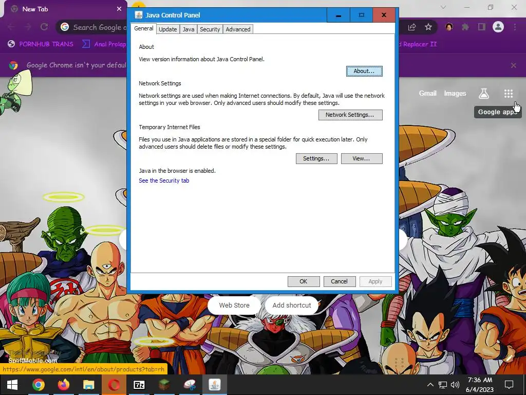Screen dimensions: 526x395
Task: Open Network Settings... in Java Control Panel
Action: (350, 115)
